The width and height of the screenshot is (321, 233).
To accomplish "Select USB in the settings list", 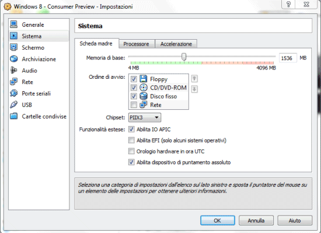I will [x=39, y=105].
